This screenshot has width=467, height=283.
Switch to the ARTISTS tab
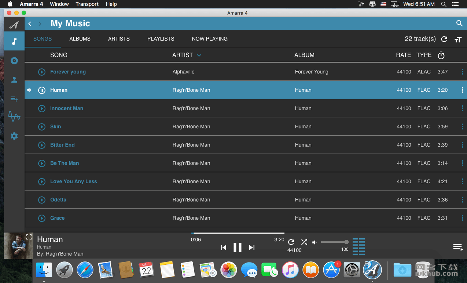click(x=119, y=39)
